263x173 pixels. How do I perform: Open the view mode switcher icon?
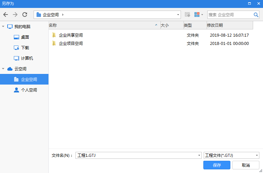tap(198, 15)
